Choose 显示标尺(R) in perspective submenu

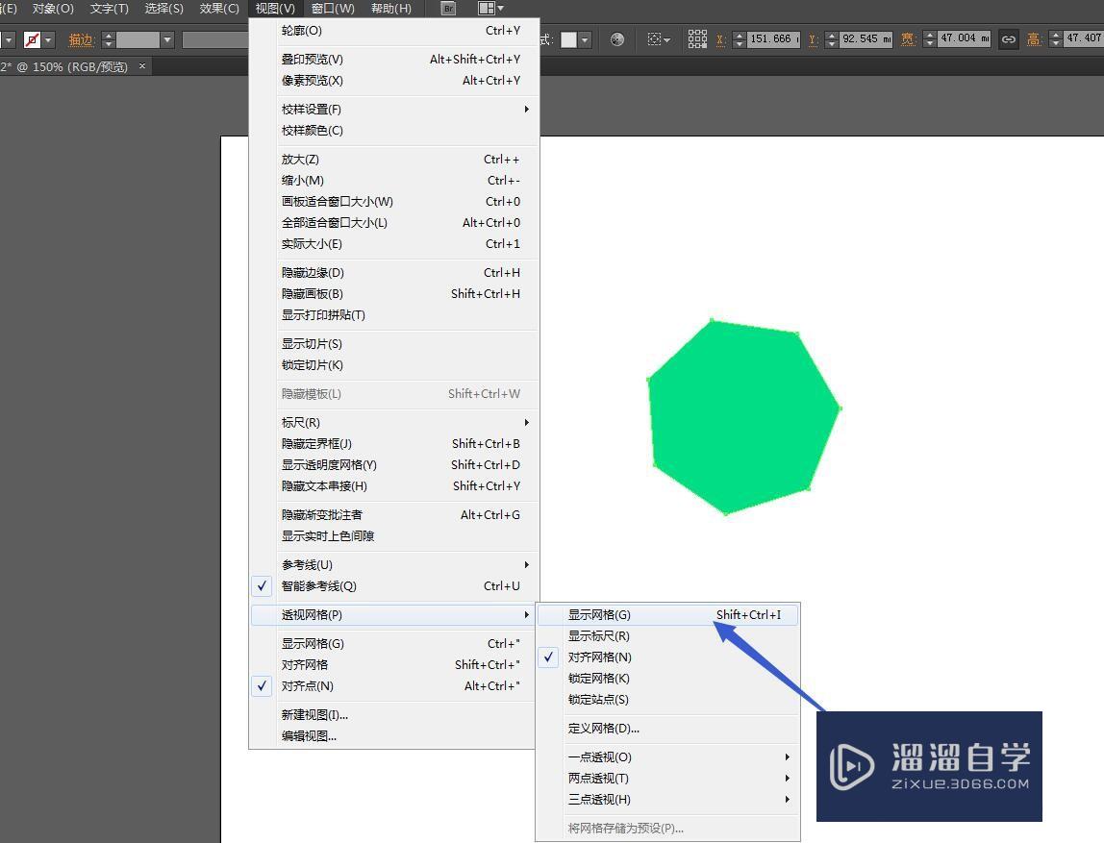tap(667, 635)
